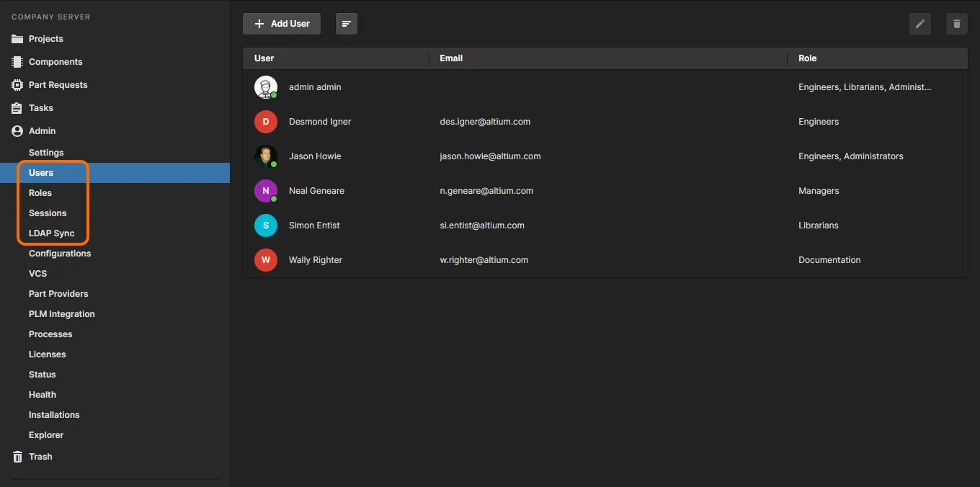Click the Managers role cell
The height and width of the screenshot is (487, 980).
pos(819,191)
